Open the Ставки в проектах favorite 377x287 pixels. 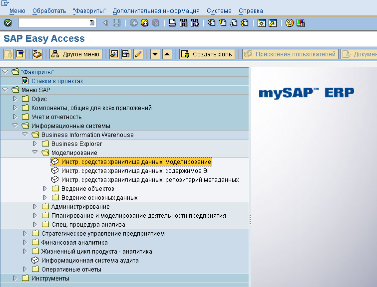click(57, 81)
